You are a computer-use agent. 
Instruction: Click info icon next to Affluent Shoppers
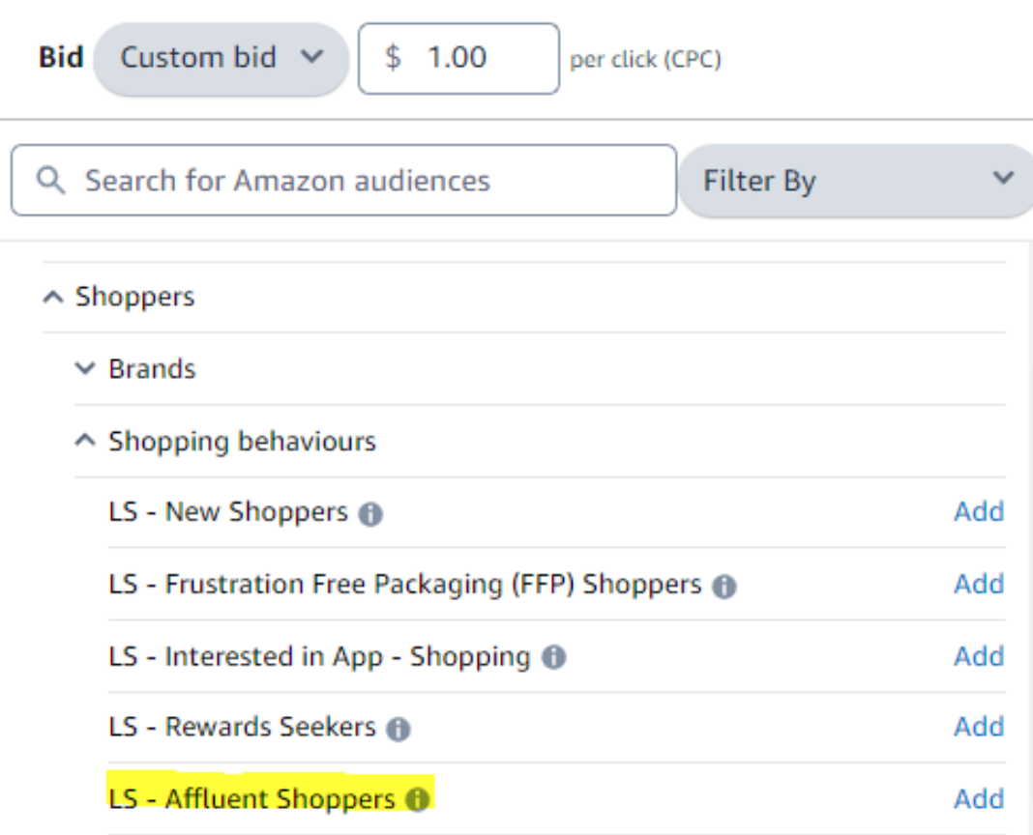pyautogui.click(x=417, y=799)
